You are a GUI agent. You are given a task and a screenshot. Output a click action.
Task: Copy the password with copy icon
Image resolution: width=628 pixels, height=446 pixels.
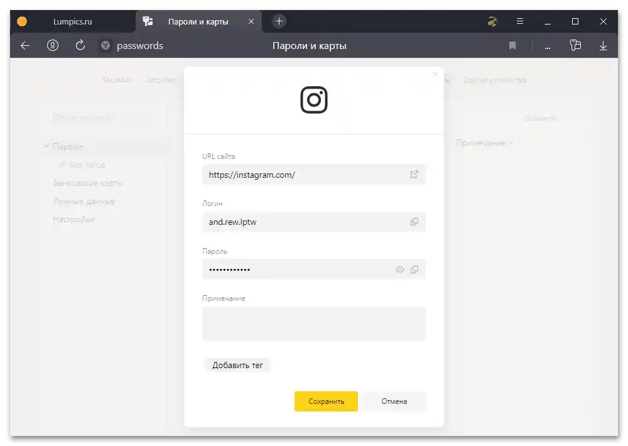pos(414,269)
